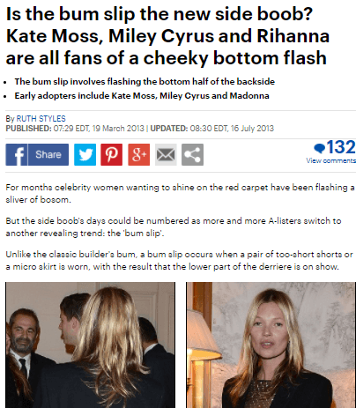The width and height of the screenshot is (356, 408).
Task: Click the first bullet summary about bum slip
Action: pyautogui.click(x=145, y=81)
